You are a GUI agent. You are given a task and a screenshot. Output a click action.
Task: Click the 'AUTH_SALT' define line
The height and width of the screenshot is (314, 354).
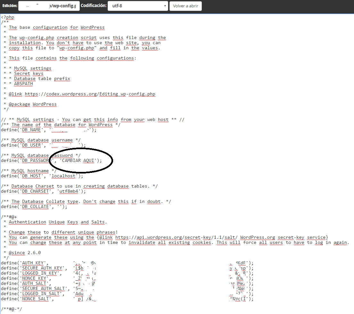[x=127, y=284]
